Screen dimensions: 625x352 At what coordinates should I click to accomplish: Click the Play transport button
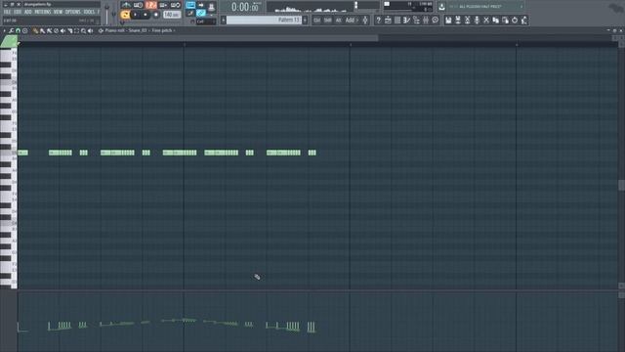coord(135,15)
